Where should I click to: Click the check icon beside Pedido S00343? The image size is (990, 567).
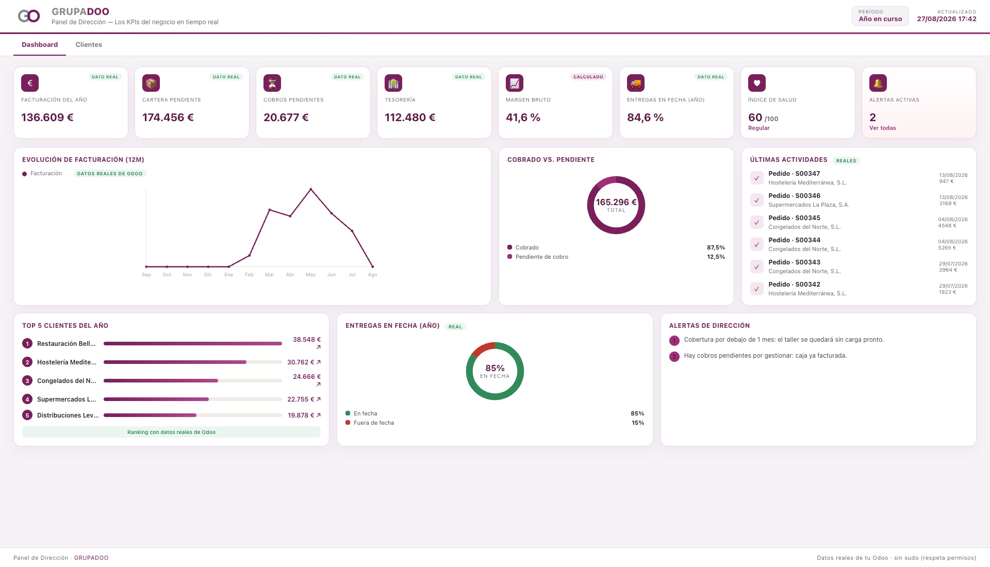tap(756, 266)
